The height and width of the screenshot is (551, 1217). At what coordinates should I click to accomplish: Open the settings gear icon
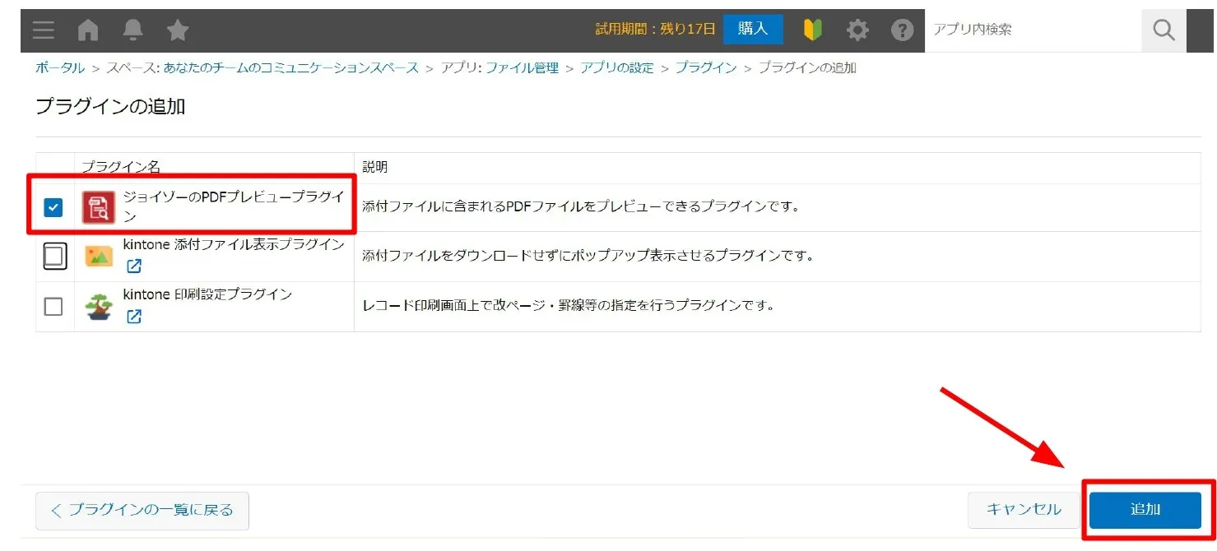[x=857, y=30]
